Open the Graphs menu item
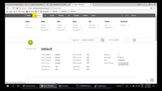 (x=52, y=15)
